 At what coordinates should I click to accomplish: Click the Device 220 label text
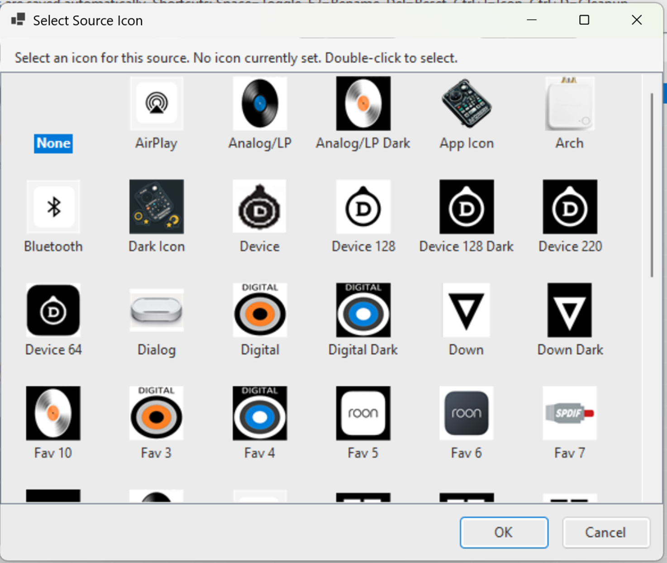(570, 246)
